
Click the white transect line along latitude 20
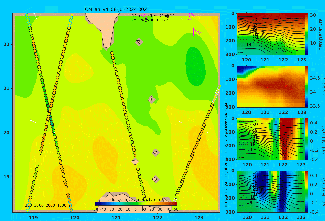[x=131, y=133]
